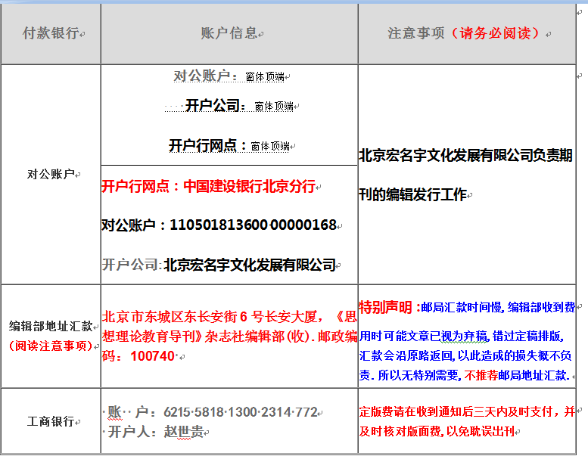Click red text 开户行网点：中国建设银行北京分行
The height and width of the screenshot is (456, 588).
click(209, 186)
